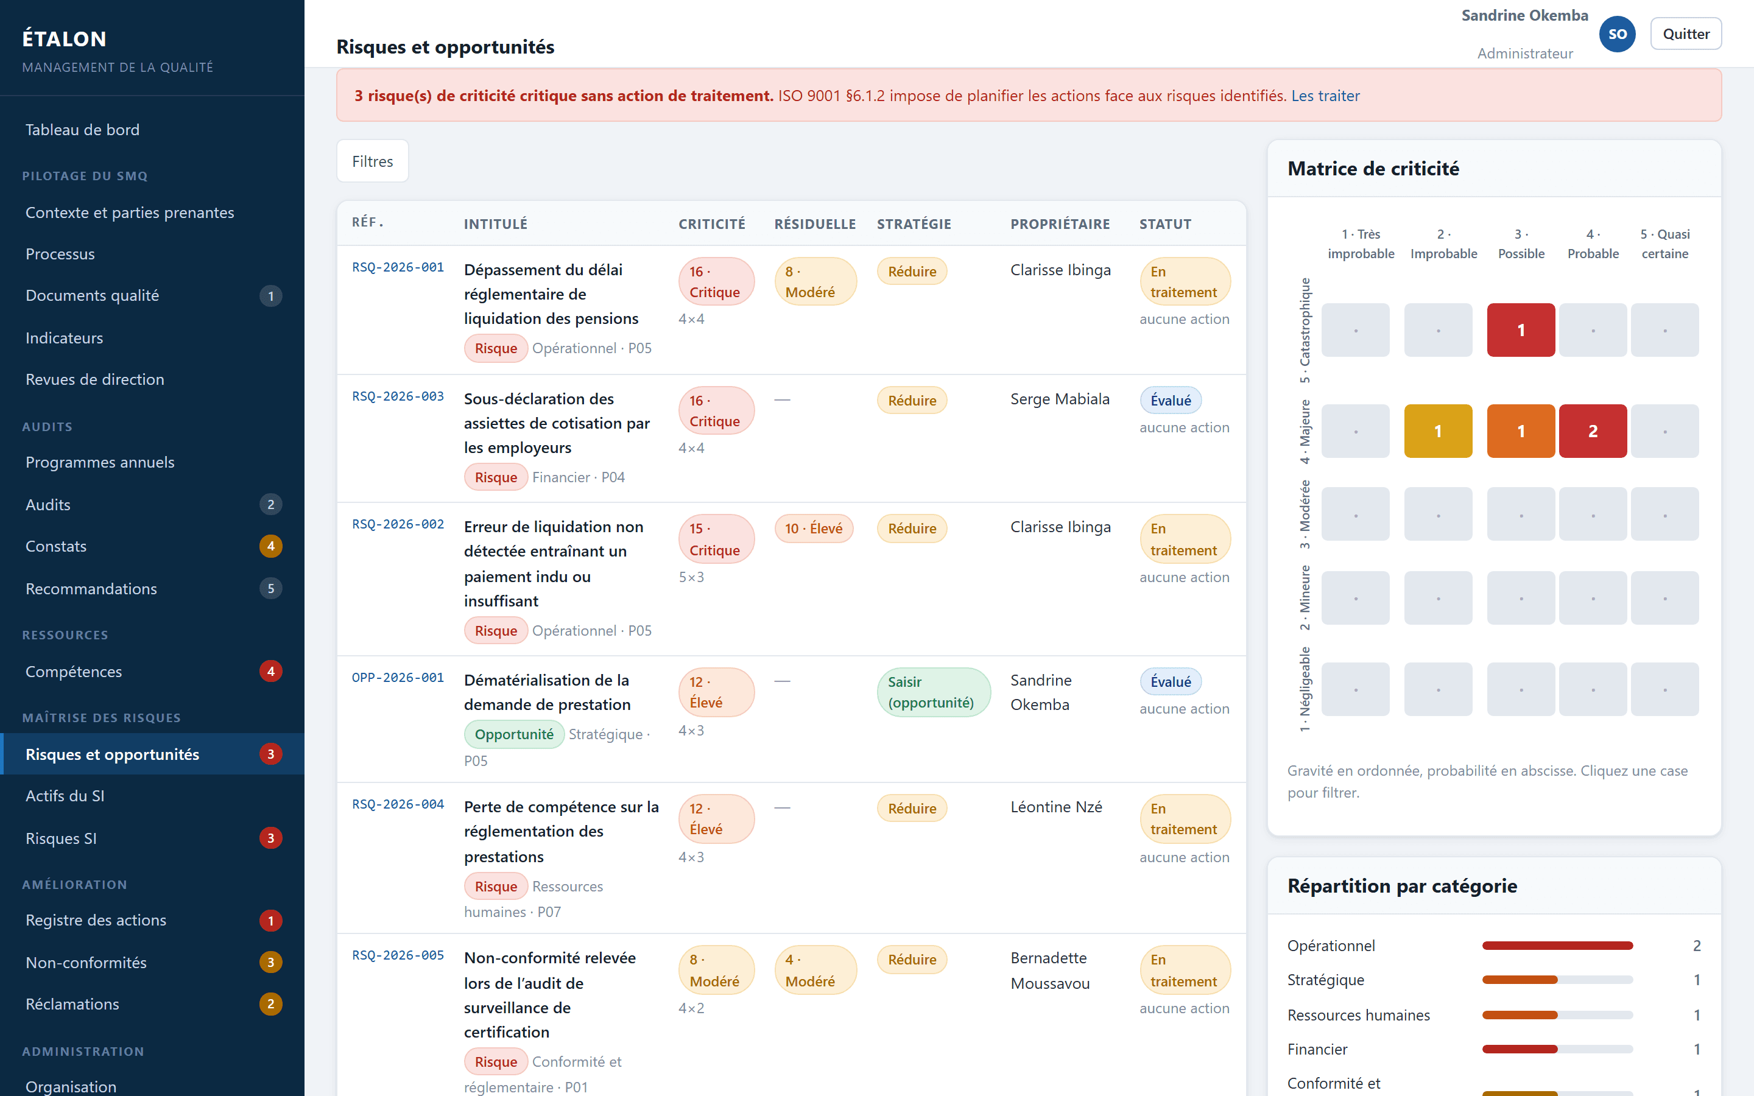Open the SO user avatar
Image resolution: width=1754 pixels, height=1096 pixels.
pos(1617,34)
